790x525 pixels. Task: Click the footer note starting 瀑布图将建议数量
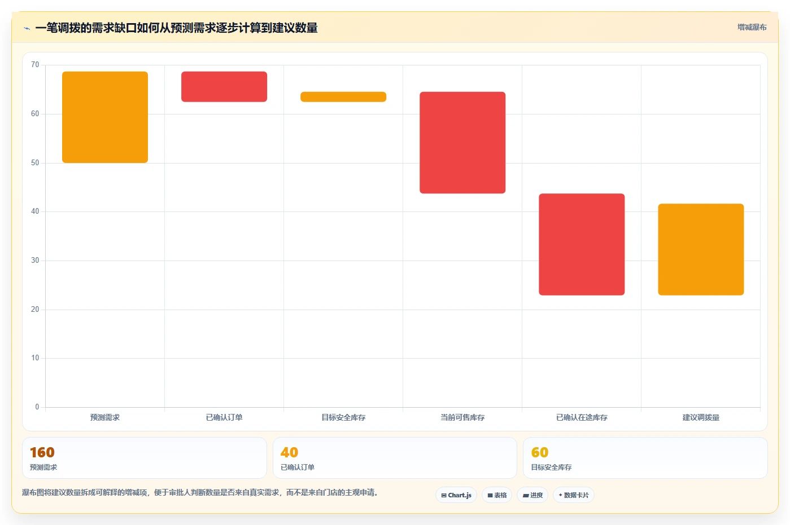[200, 492]
